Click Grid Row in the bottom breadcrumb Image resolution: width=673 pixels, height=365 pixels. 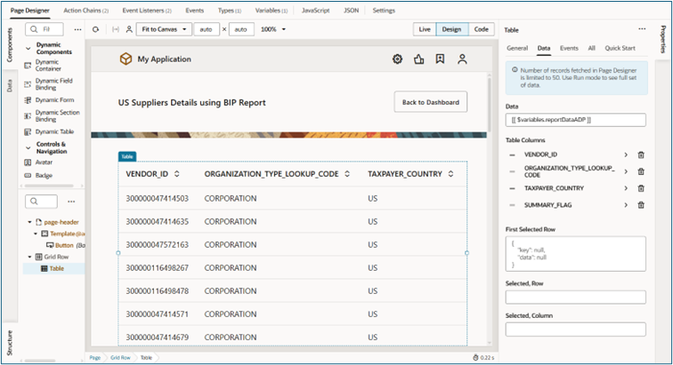pos(120,357)
